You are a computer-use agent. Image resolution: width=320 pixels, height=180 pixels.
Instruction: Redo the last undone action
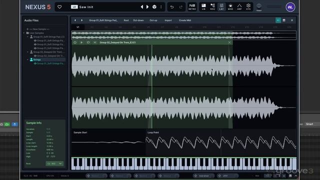point(181,7)
